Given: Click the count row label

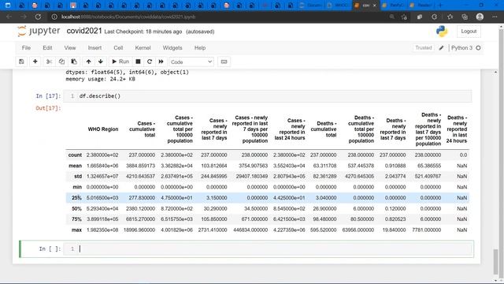Looking at the screenshot, I should pos(75,155).
